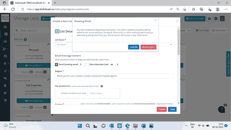Screen dimensions: 231x130
Task: Click View Leads for Call Enquiries list
Action: point(34,101)
